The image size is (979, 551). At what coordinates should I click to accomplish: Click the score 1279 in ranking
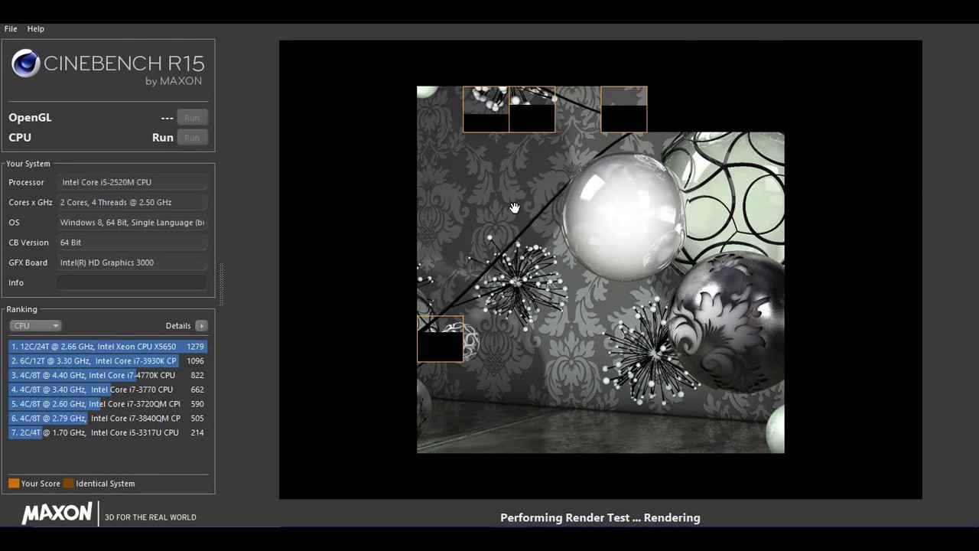pyautogui.click(x=195, y=347)
